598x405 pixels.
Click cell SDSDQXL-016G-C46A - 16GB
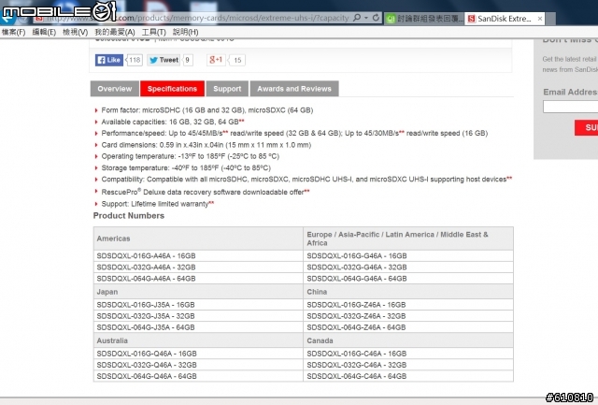click(408, 354)
